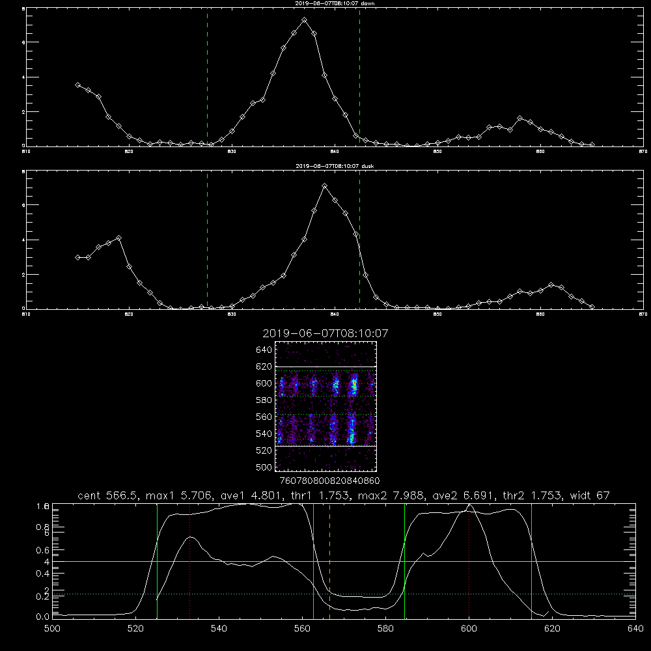Select the orange dashed center line
Screen dimensions: 651x651
pyautogui.click(x=329, y=561)
